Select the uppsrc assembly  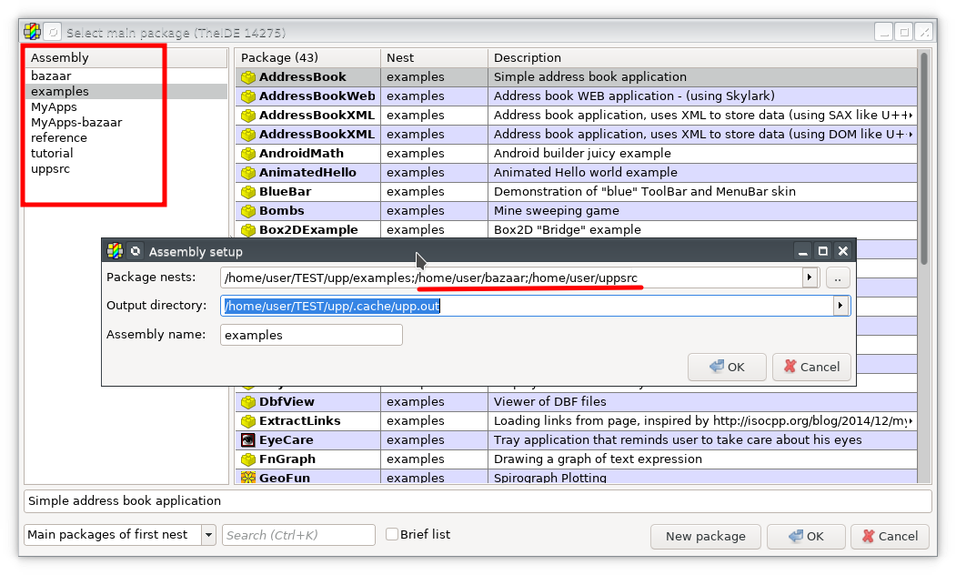pos(50,169)
